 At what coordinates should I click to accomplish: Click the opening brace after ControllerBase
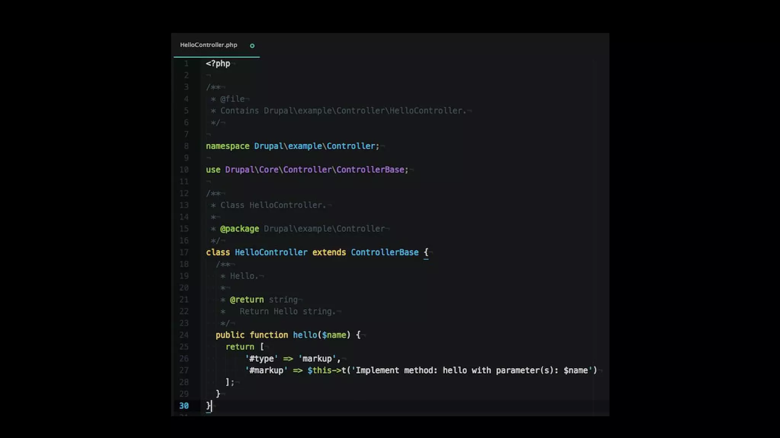pyautogui.click(x=426, y=252)
